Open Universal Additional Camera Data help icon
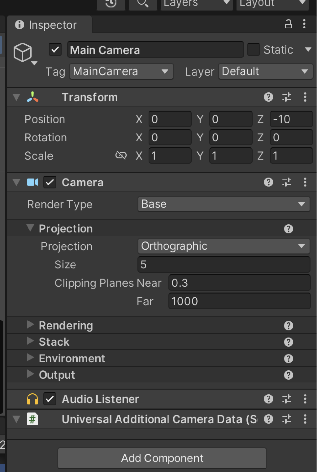Viewport: 317px width, 472px height. click(x=268, y=419)
